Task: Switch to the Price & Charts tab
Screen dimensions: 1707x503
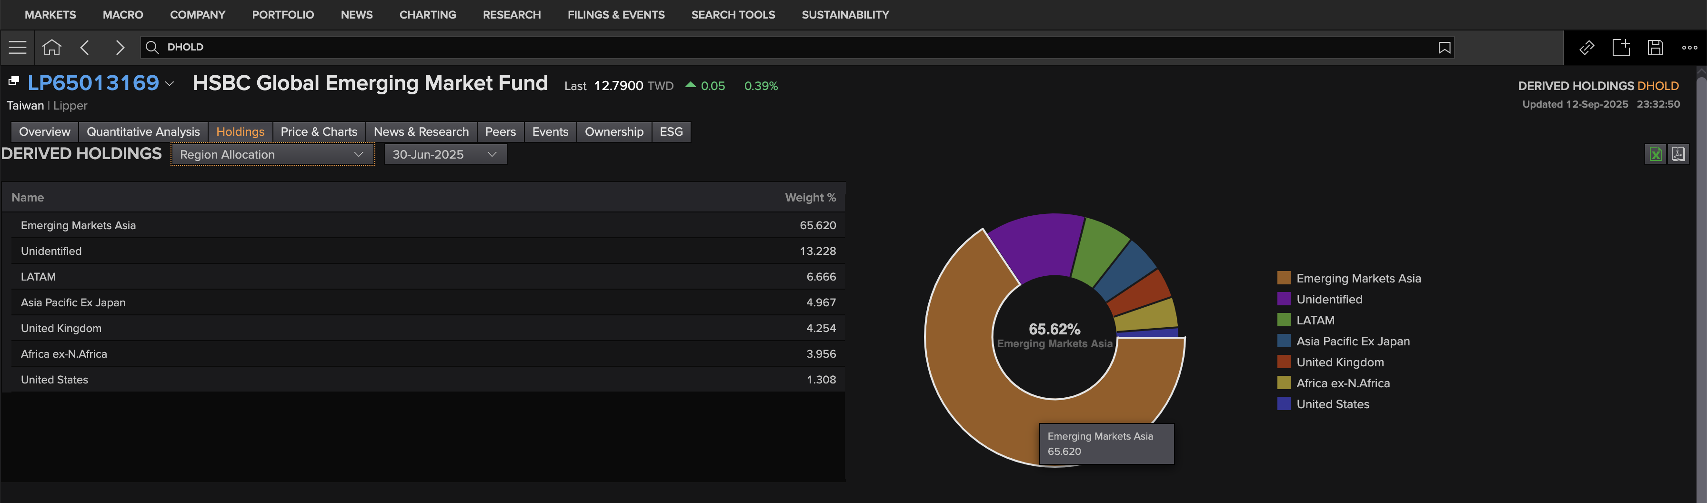Action: pyautogui.click(x=319, y=132)
